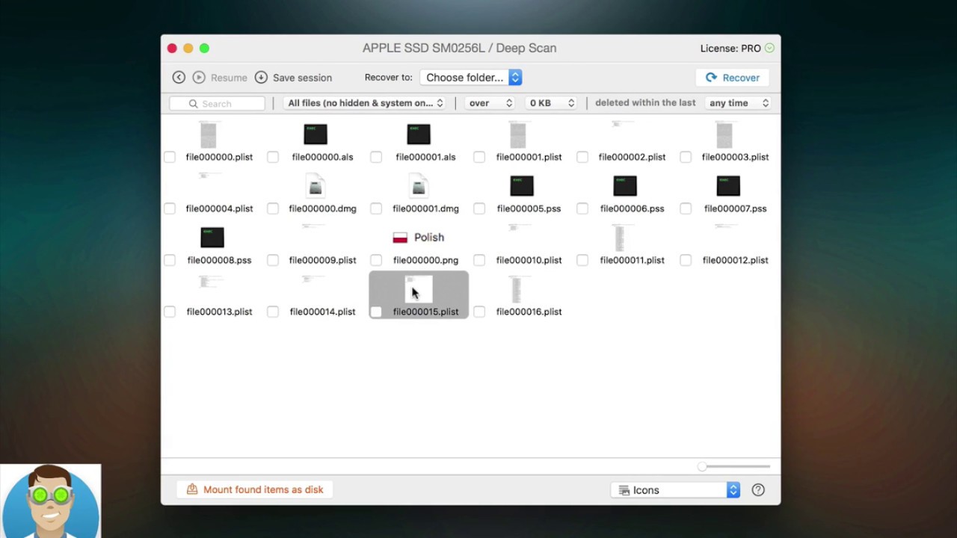
Task: Check the box for file000000.plist
Action: (170, 157)
